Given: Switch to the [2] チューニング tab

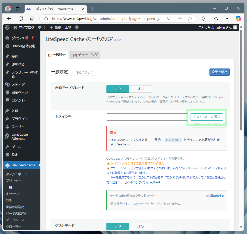Looking at the screenshot, I should coord(85,55).
